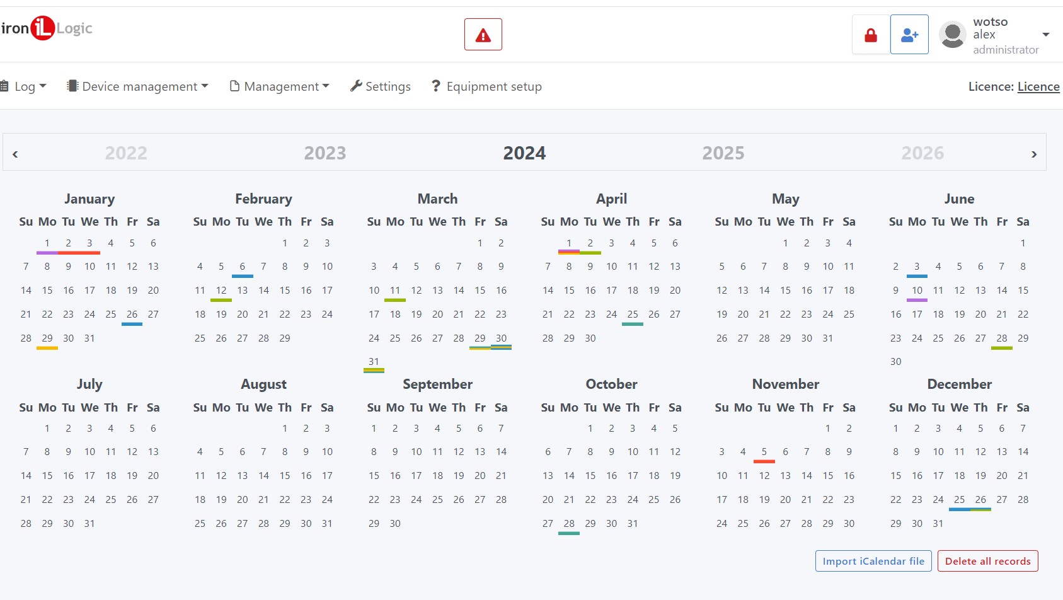Click the red padlock icon
1063x600 pixels.
coord(871,35)
